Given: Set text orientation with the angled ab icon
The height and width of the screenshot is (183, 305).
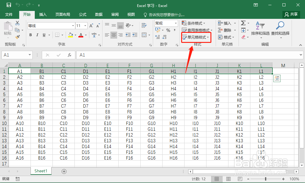Looking at the screenshot, I should [x=128, y=26].
